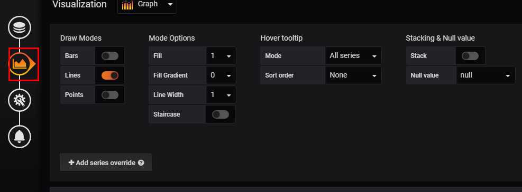Open the General settings gear icon
522x192 pixels.
coord(20,100)
